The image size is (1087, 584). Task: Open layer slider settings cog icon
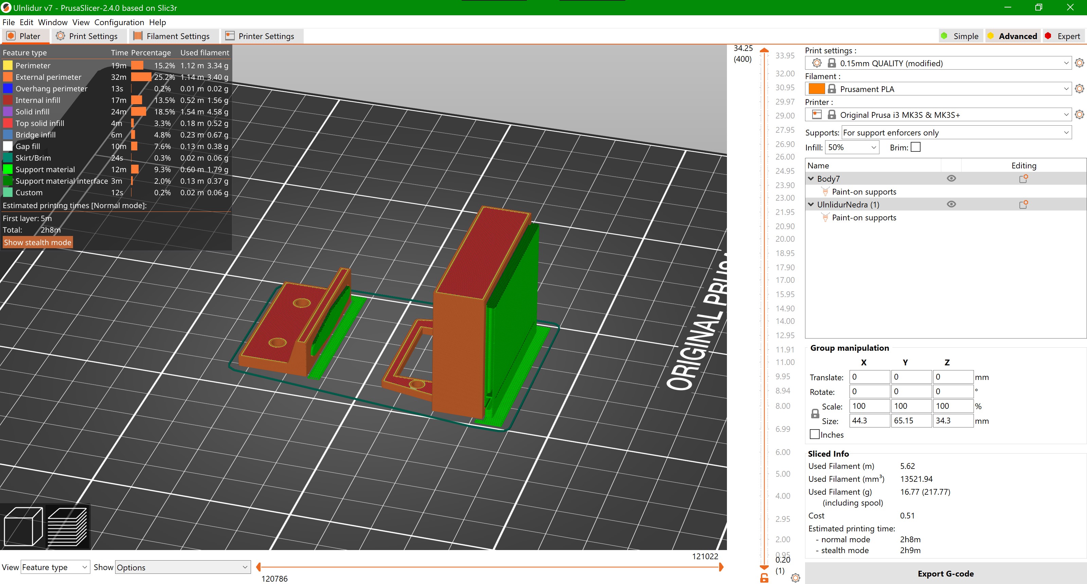point(796,578)
